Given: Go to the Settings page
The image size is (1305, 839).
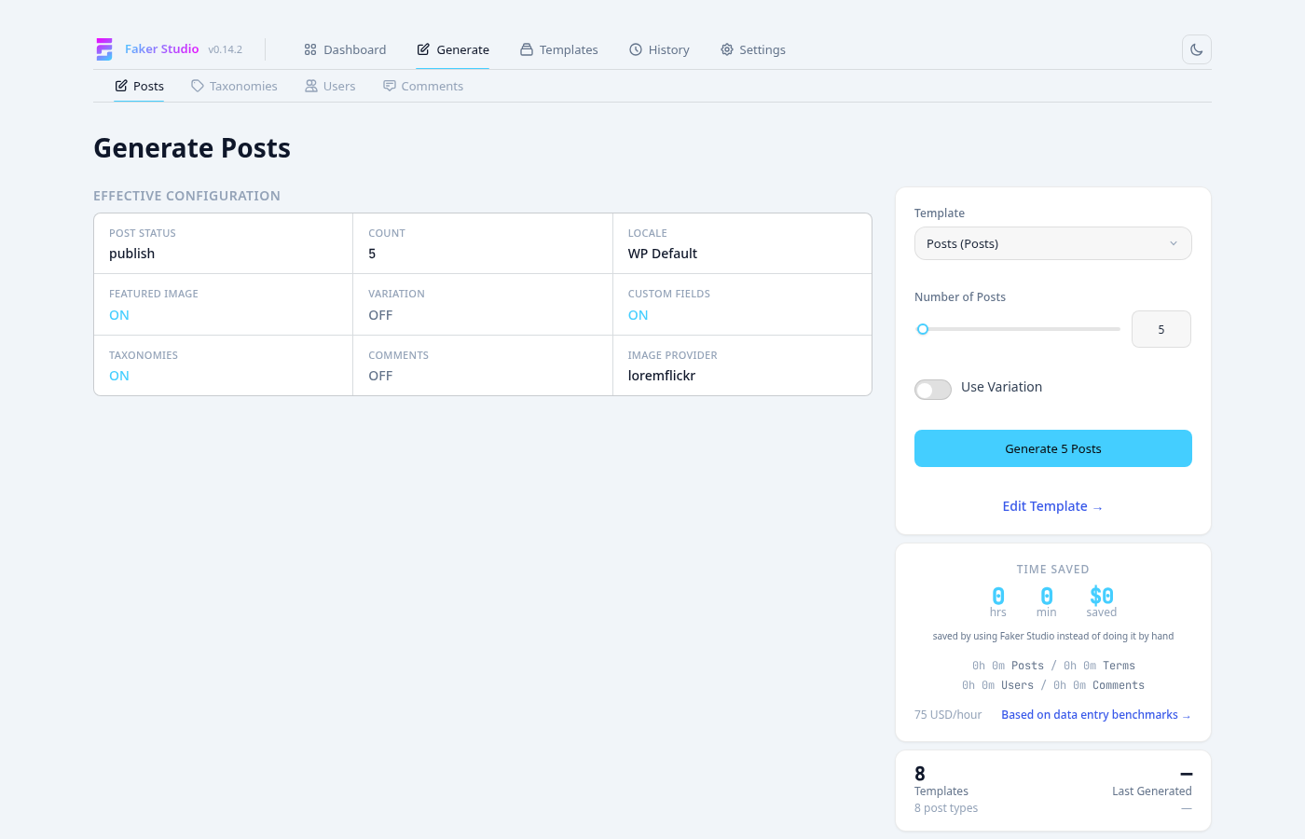Looking at the screenshot, I should [x=753, y=49].
